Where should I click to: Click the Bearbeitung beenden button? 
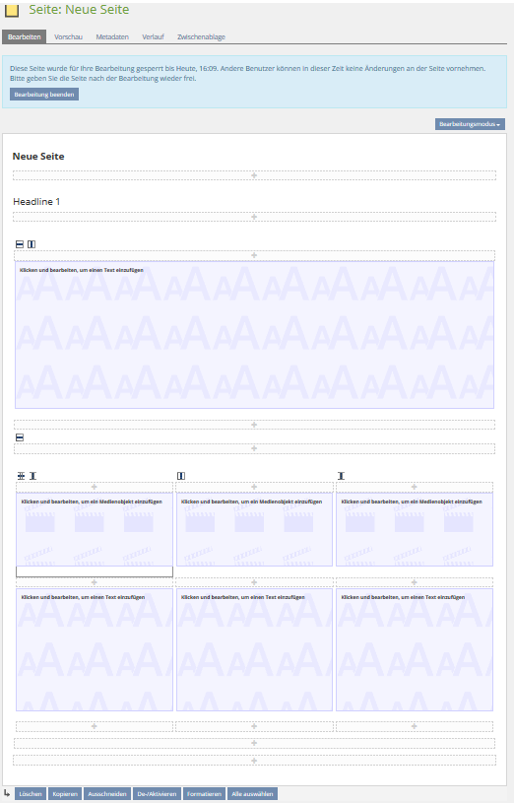click(x=44, y=95)
